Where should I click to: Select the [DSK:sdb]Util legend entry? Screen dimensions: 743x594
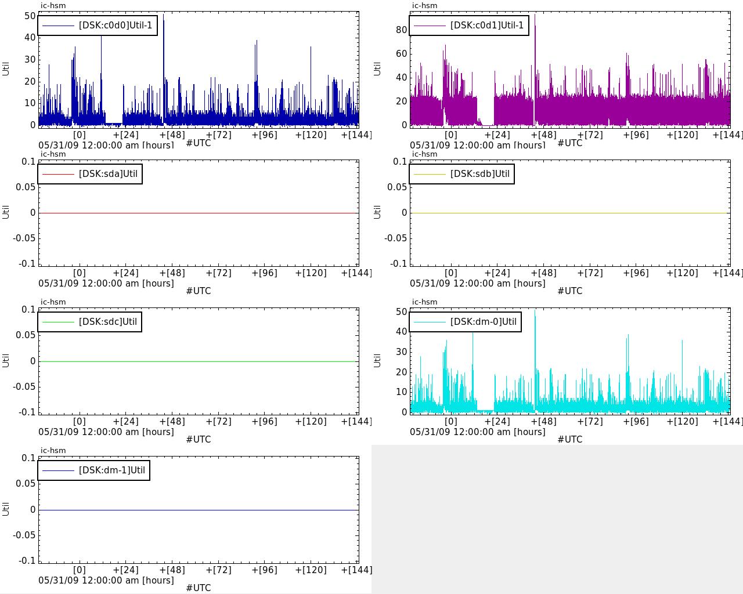(479, 174)
